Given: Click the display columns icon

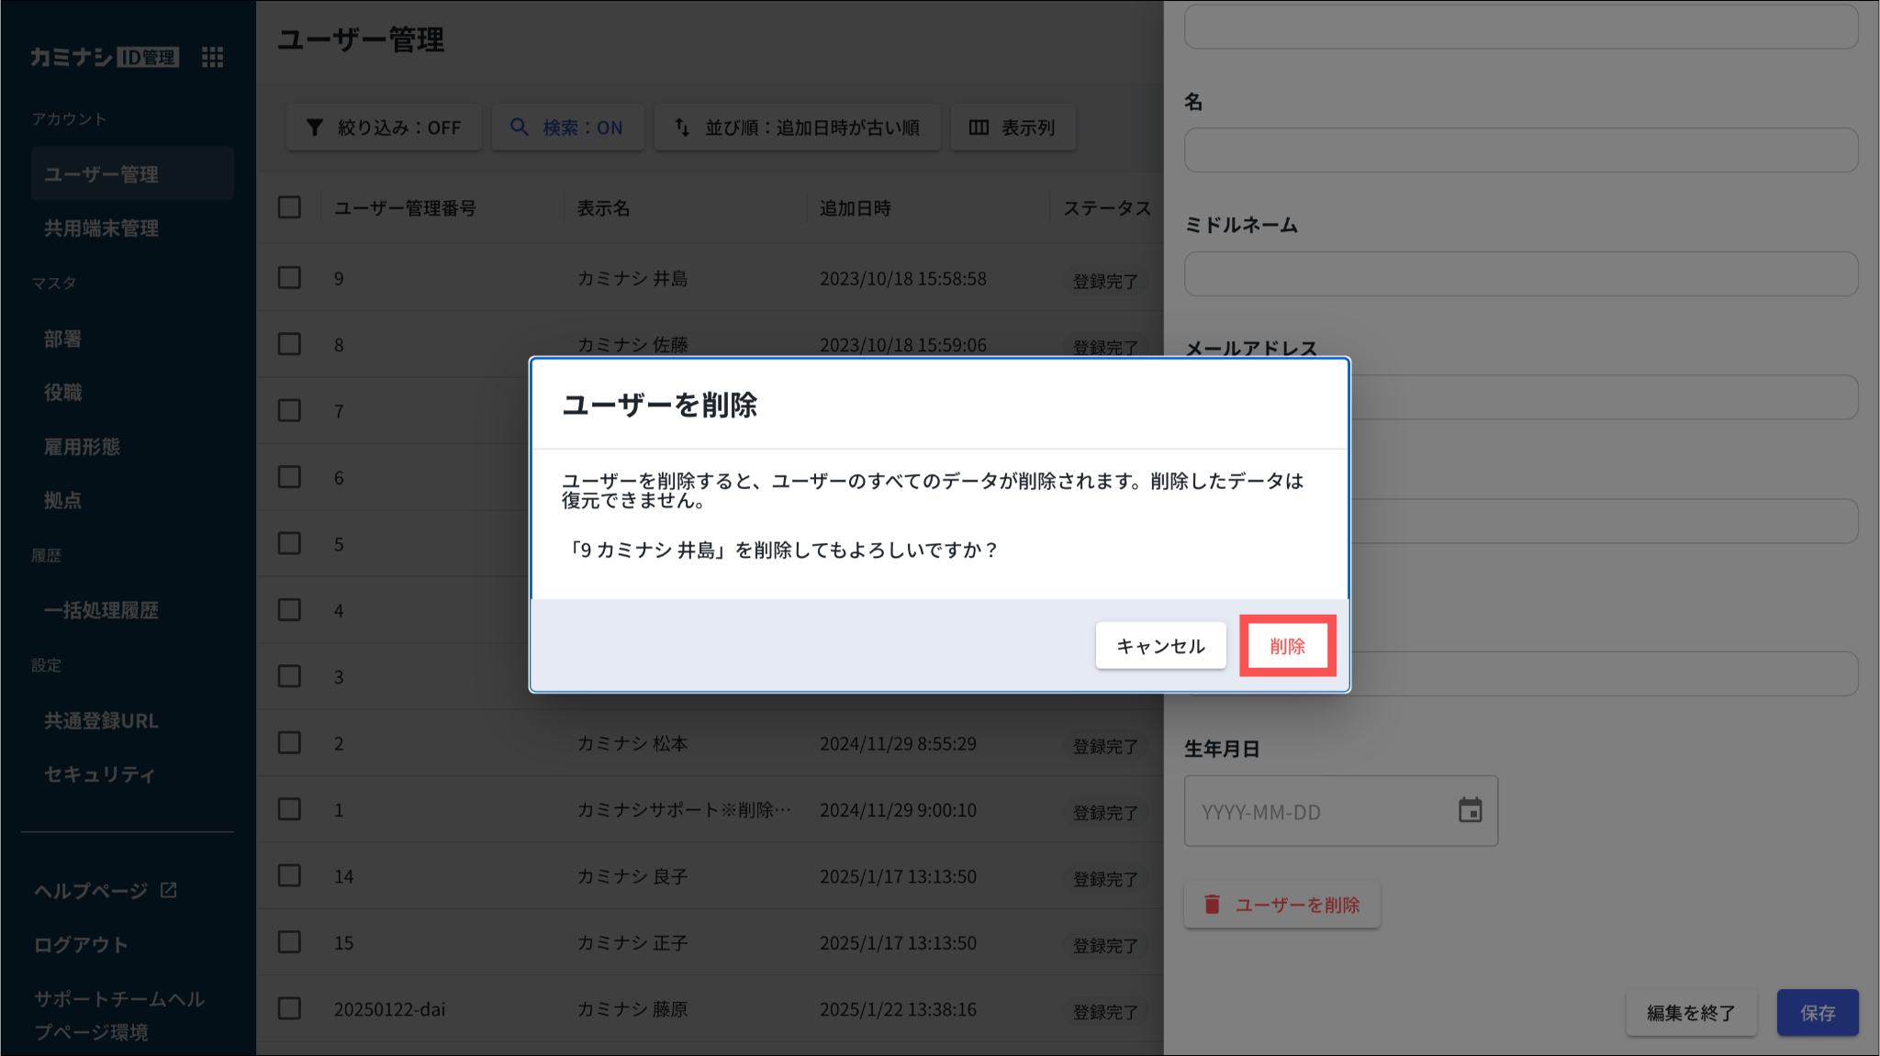Looking at the screenshot, I should 979,128.
